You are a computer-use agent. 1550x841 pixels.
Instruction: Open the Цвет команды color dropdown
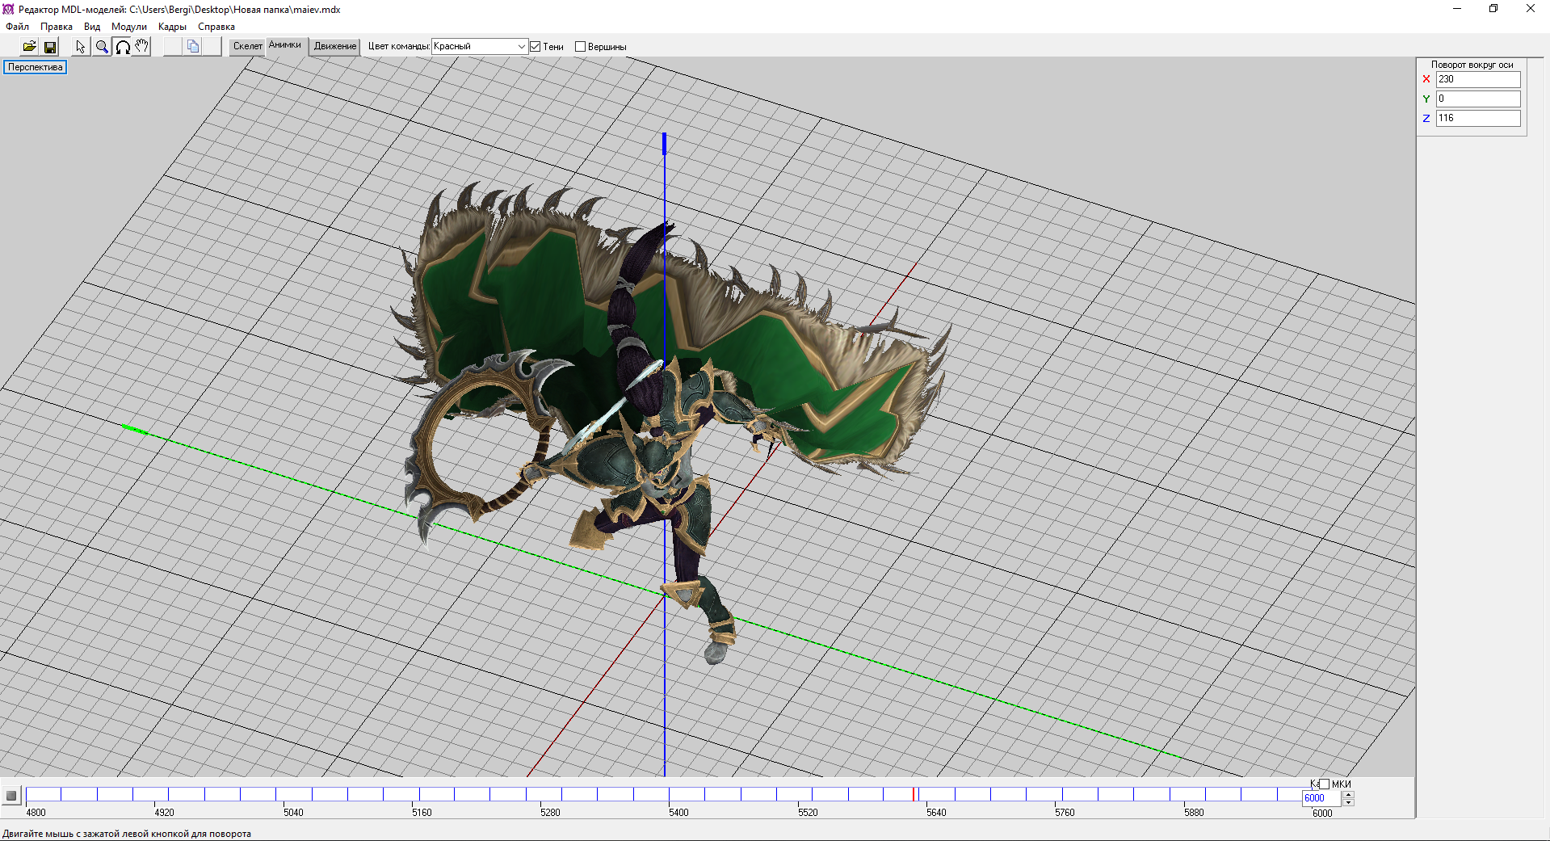click(521, 47)
